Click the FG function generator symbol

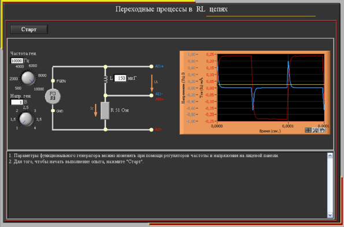[53, 96]
